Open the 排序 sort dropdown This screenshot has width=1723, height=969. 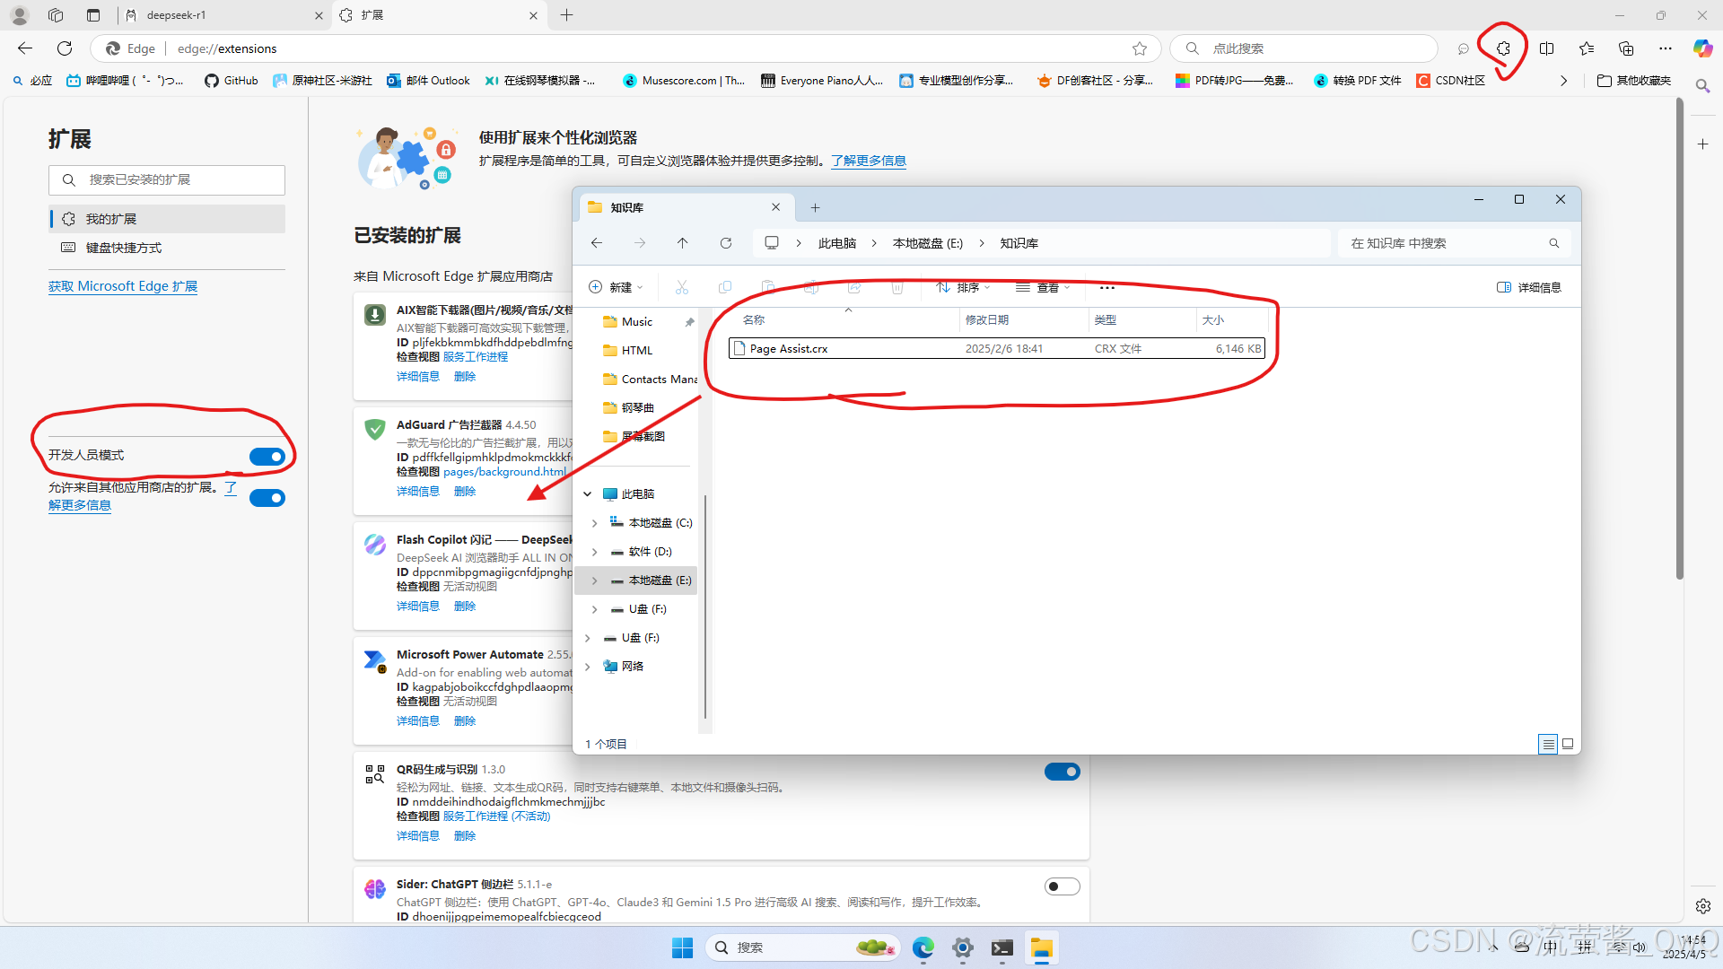(963, 287)
